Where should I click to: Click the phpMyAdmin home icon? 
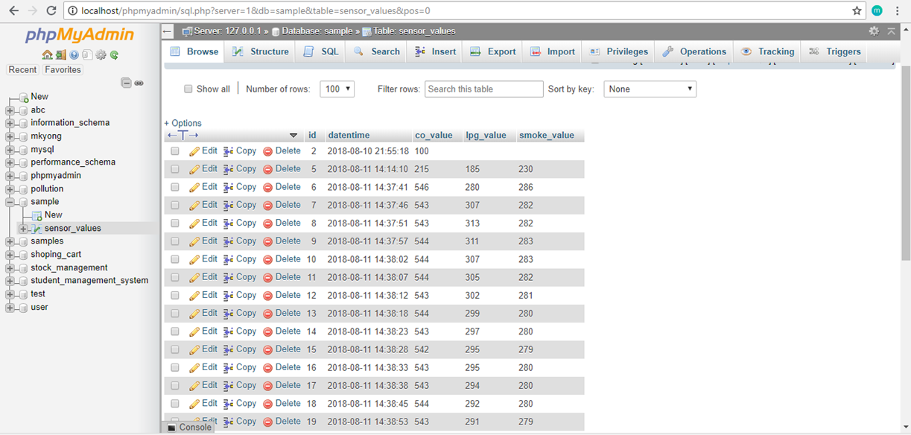pos(47,55)
